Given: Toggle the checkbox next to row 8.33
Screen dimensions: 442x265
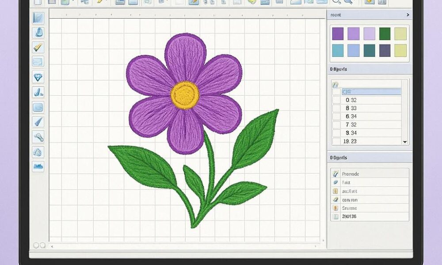Looking at the screenshot, I should (x=336, y=108).
